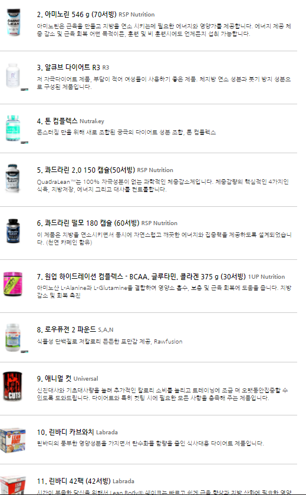Click the 콰드라린 떨모 dark bottle image
This screenshot has width=306, height=495.
[x=13, y=232]
